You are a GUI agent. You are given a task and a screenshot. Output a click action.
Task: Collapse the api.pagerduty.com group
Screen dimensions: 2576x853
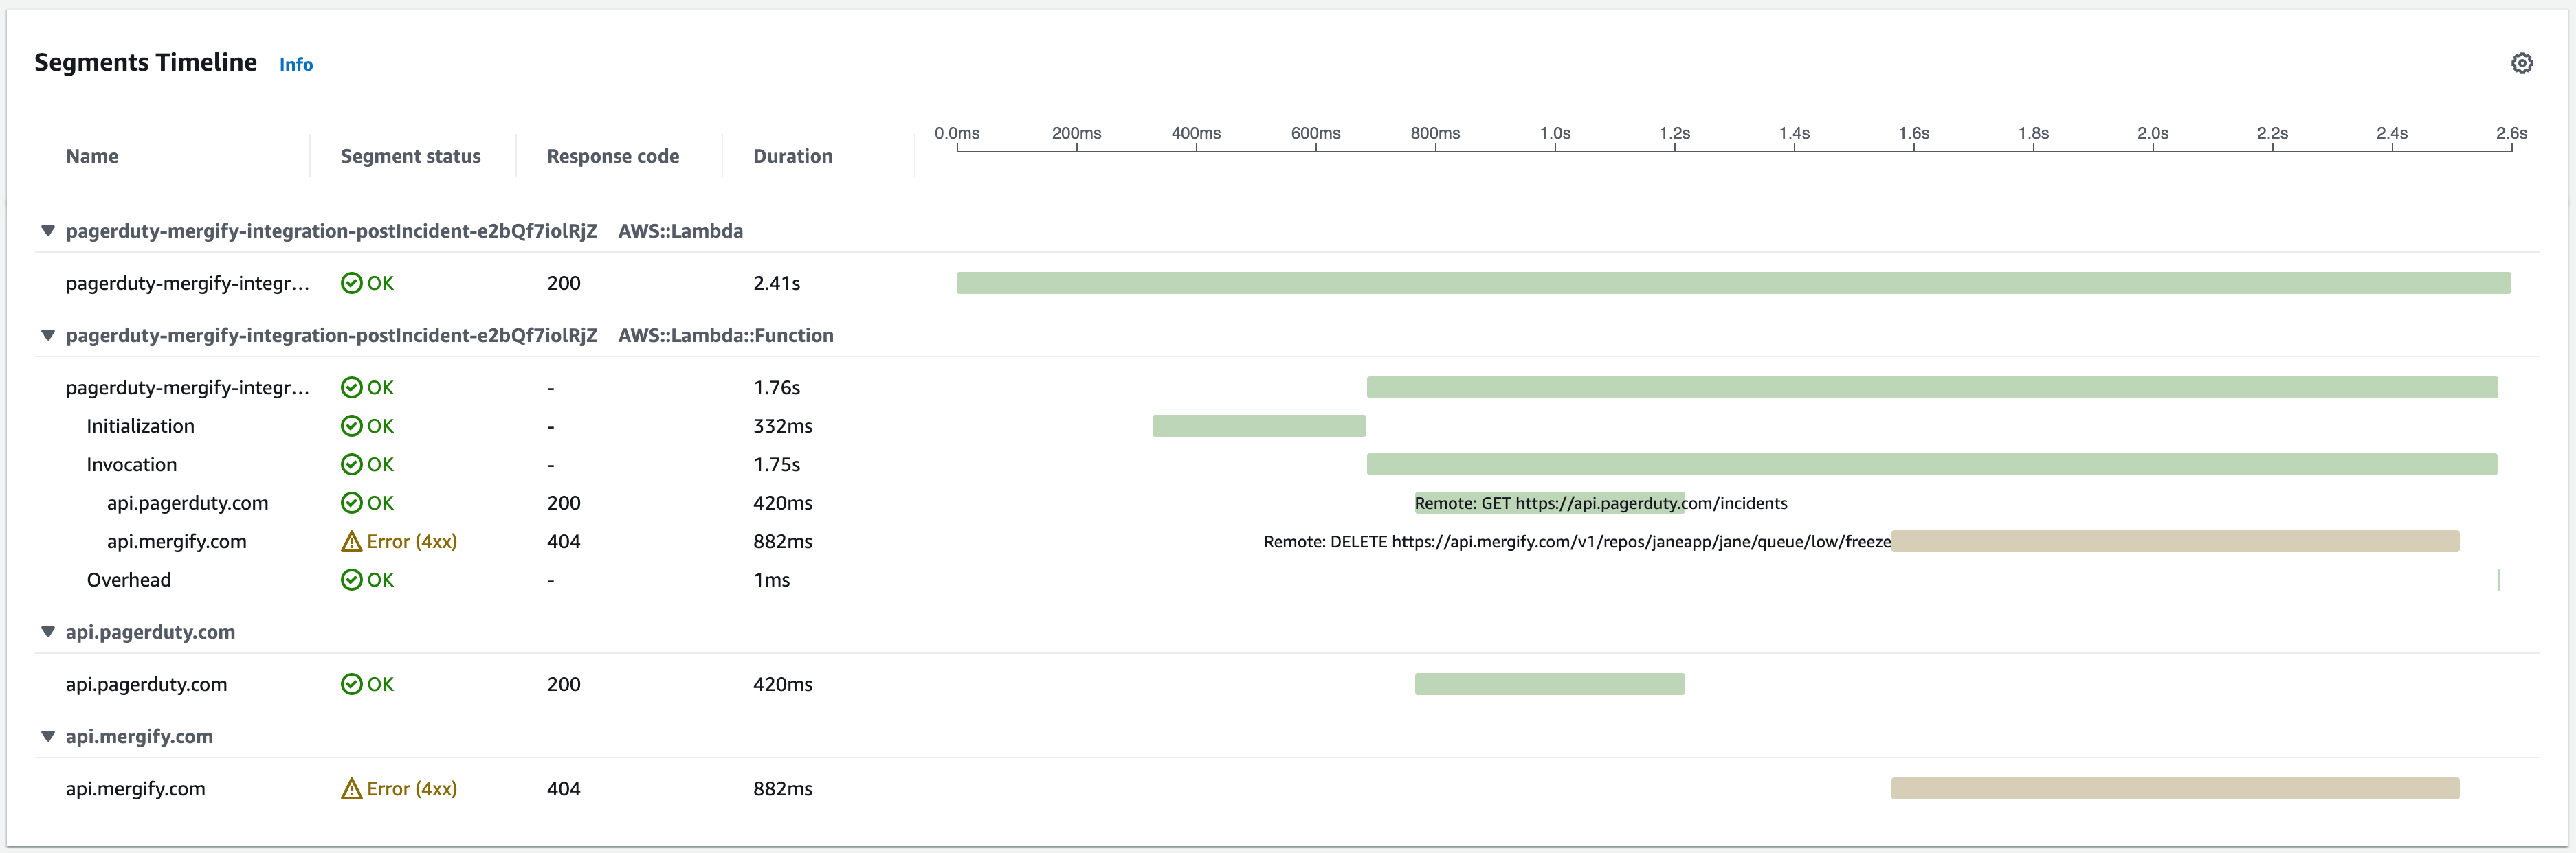pos(47,633)
